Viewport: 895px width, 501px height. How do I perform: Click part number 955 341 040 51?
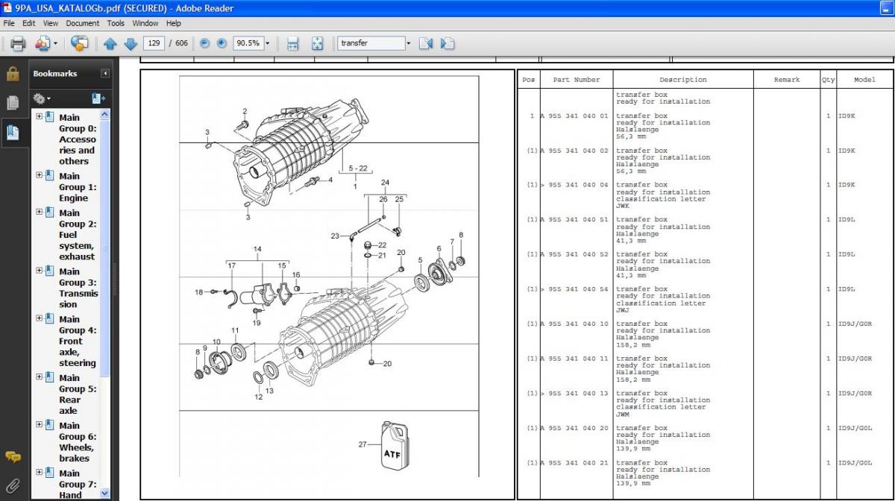pos(578,220)
